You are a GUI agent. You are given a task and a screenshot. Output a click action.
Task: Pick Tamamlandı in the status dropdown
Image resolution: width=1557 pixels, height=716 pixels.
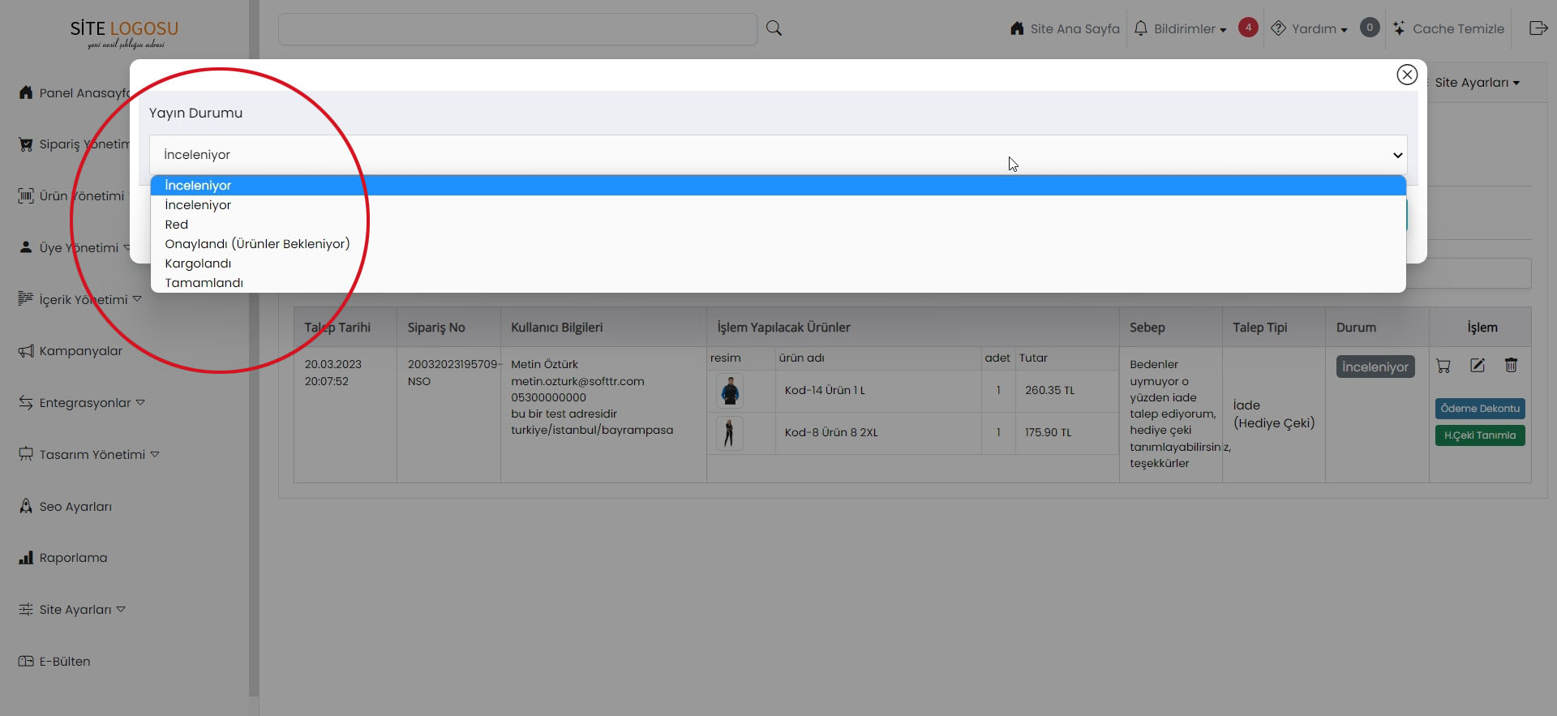(x=204, y=283)
